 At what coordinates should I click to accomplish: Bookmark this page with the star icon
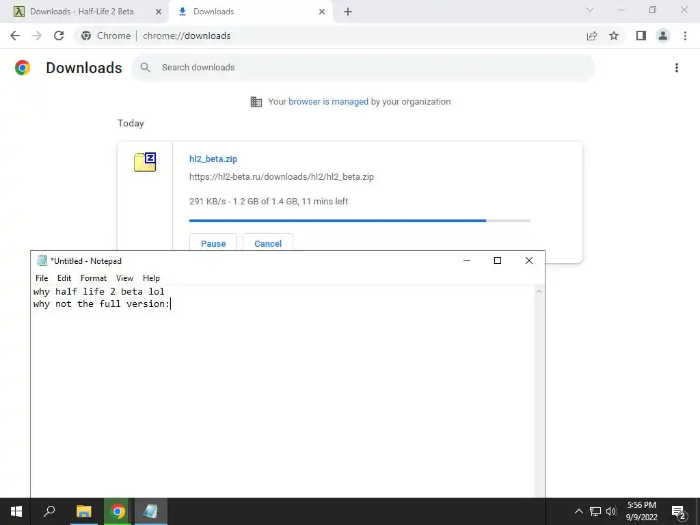(x=614, y=36)
